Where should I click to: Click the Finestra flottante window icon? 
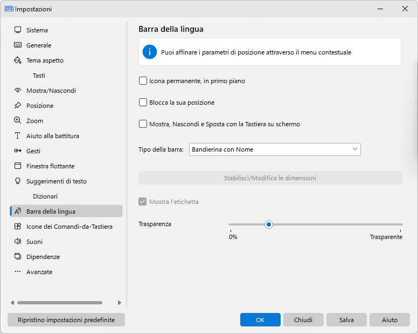coord(18,166)
